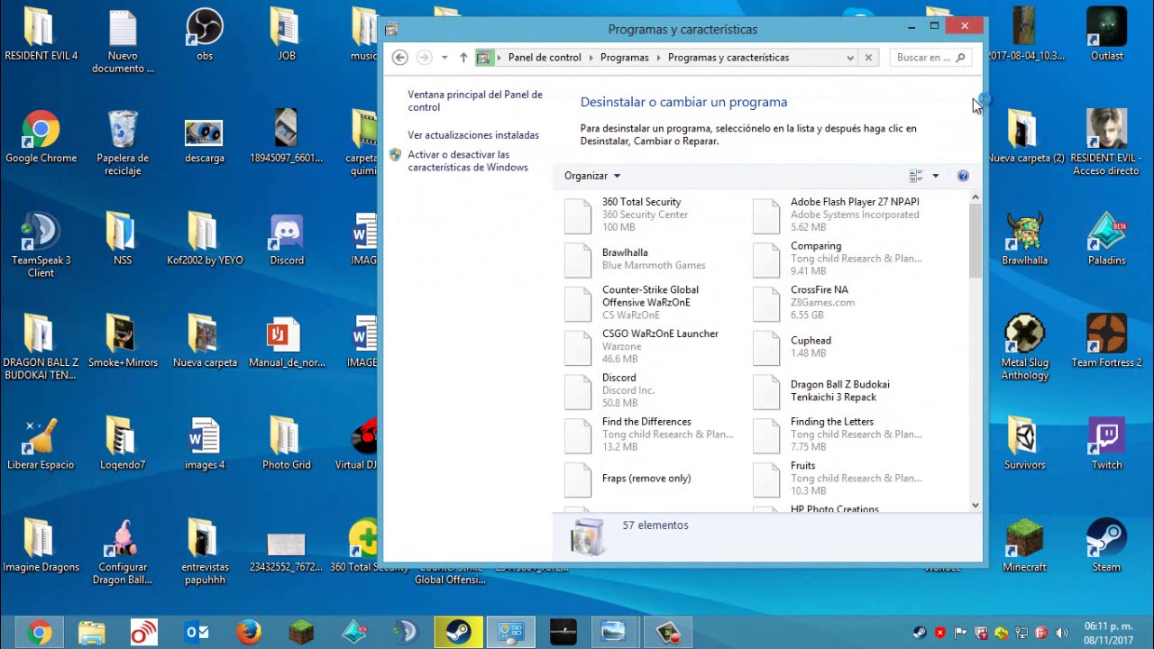Select Paladins desktop icon
Screen dimensions: 1154x649
point(1107,240)
